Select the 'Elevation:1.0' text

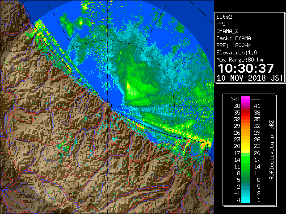[x=237, y=53]
